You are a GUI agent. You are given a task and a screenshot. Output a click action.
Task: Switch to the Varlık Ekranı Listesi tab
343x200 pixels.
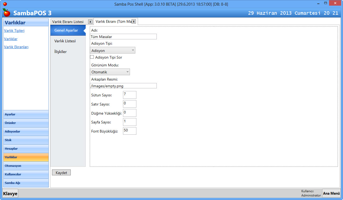point(68,22)
